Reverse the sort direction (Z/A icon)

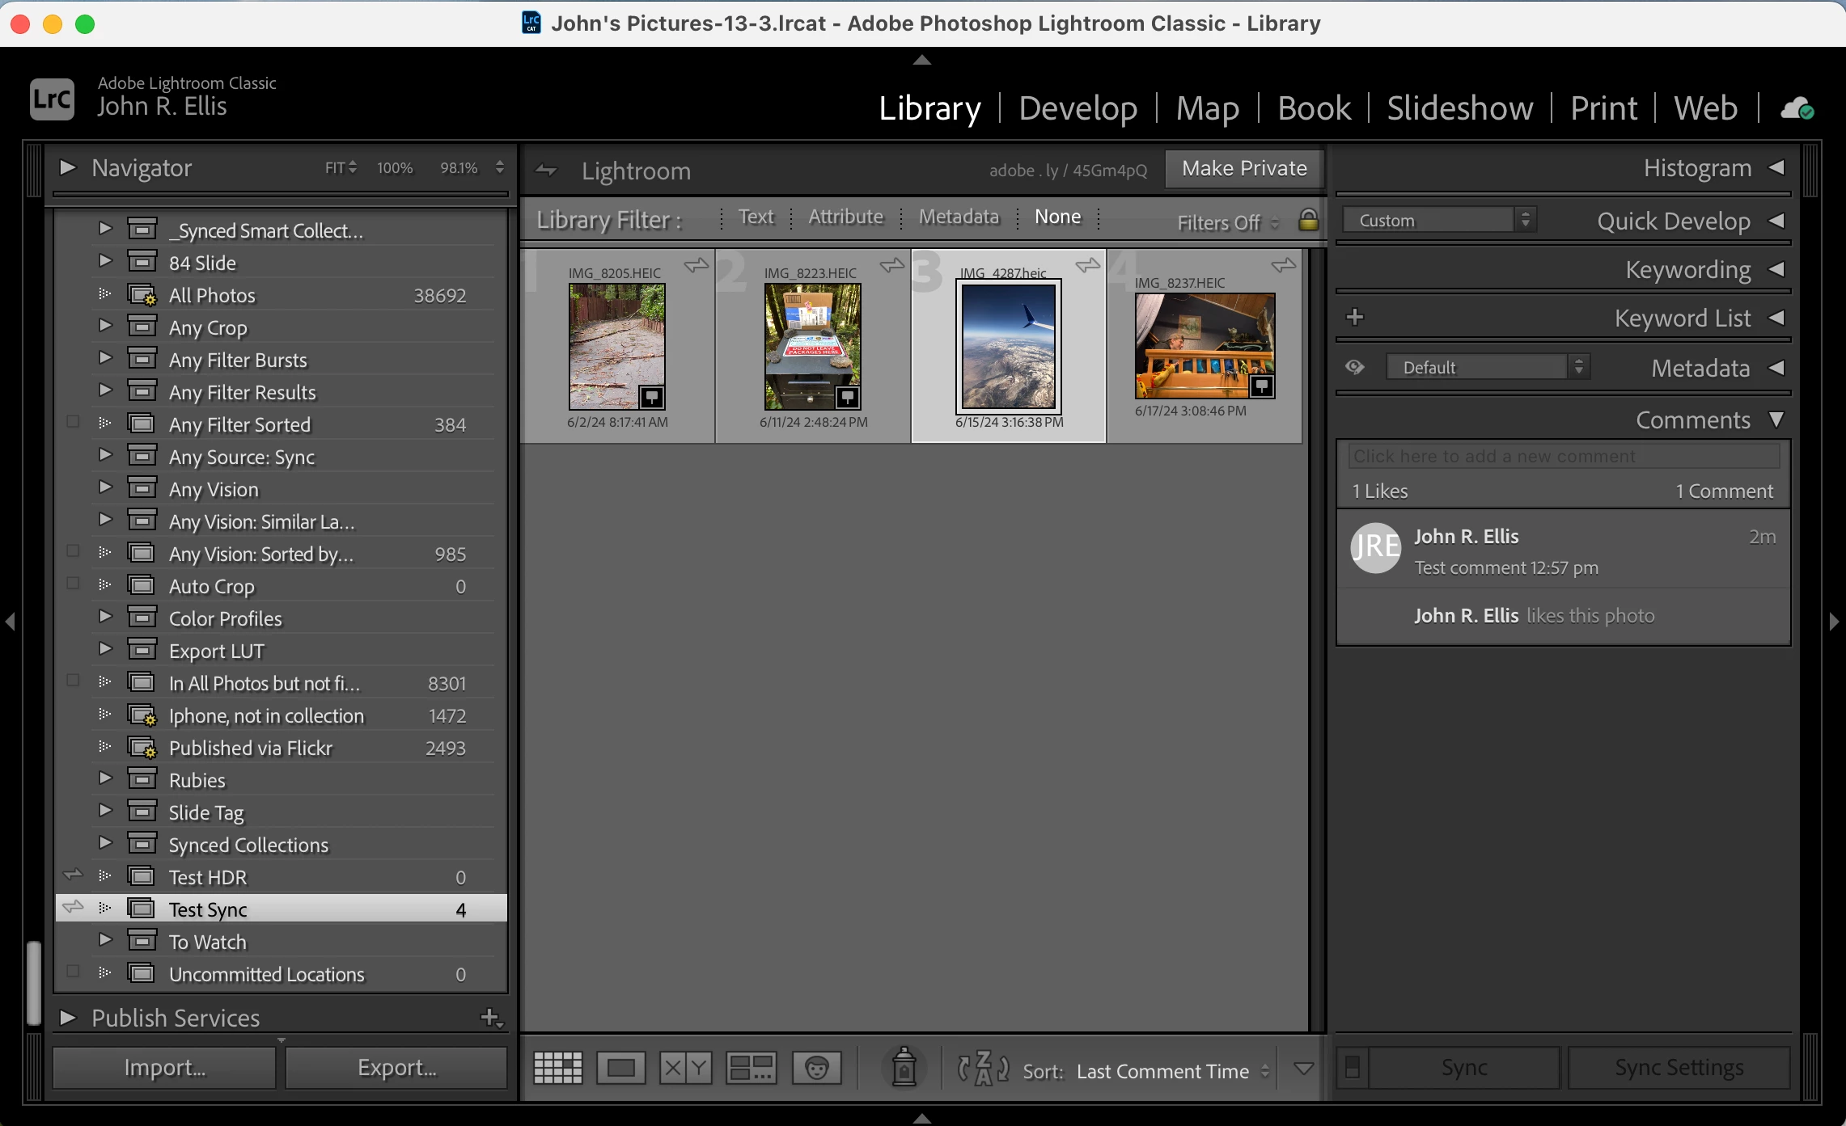[x=983, y=1069]
